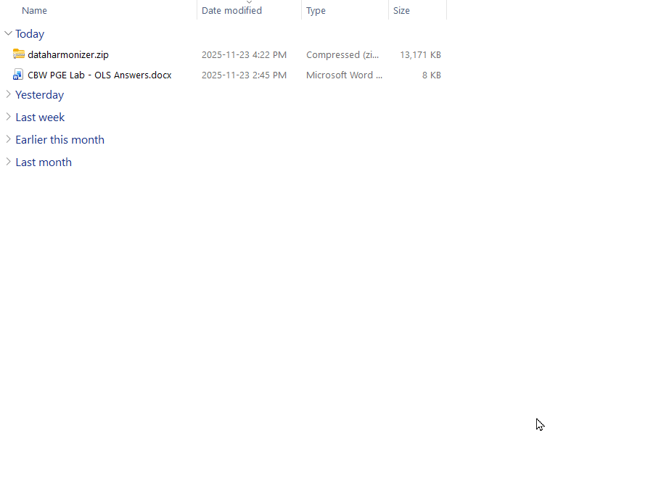Click the Yesterday group header label
Screen dimensions: 661x499
click(40, 95)
